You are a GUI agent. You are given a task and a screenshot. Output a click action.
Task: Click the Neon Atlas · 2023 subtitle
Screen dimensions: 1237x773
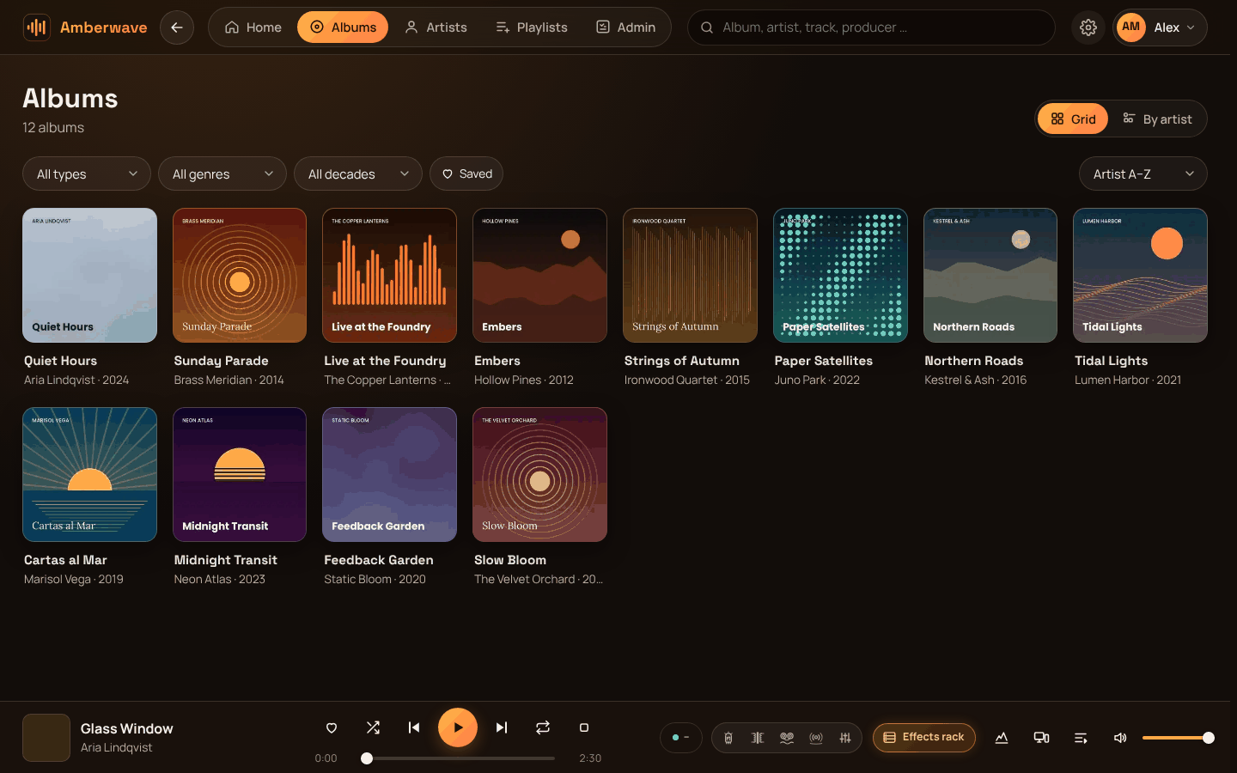(219, 579)
